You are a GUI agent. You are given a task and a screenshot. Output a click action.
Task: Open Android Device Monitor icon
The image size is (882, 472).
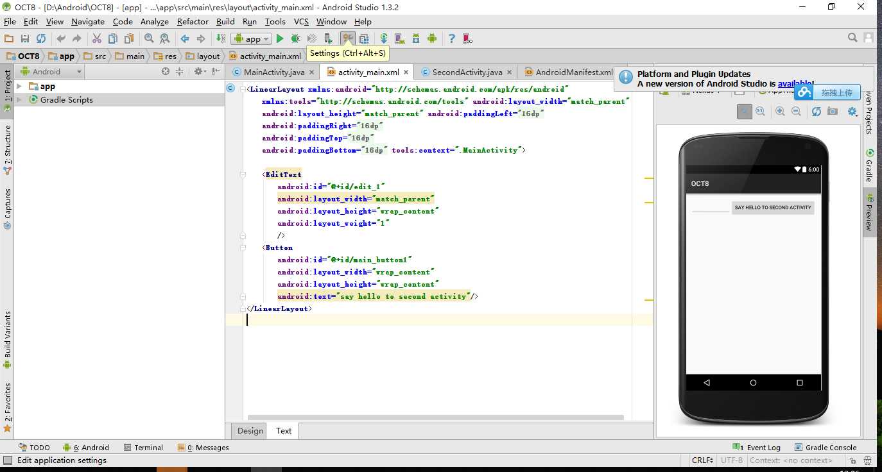[x=432, y=38]
